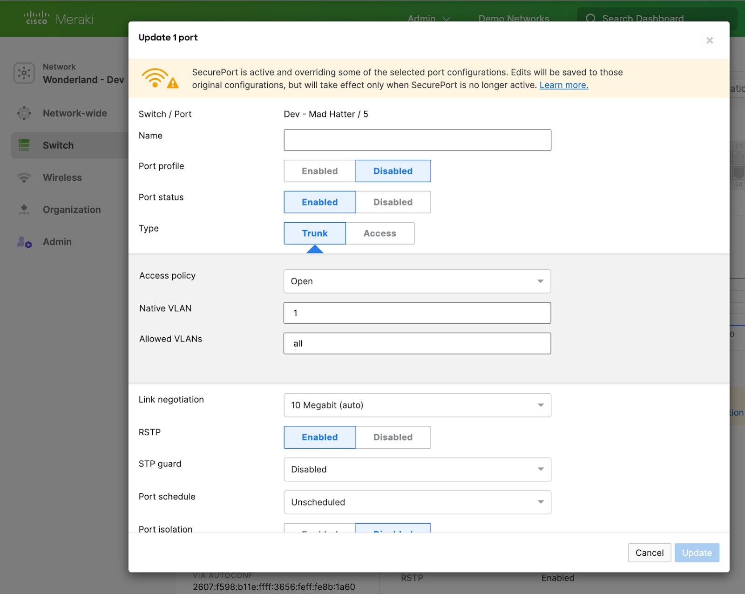Open the Wireless section from sidebar

pos(24,178)
